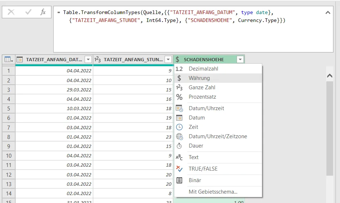
Task: Click hour cell 20 in row 13
Action: 133,184
